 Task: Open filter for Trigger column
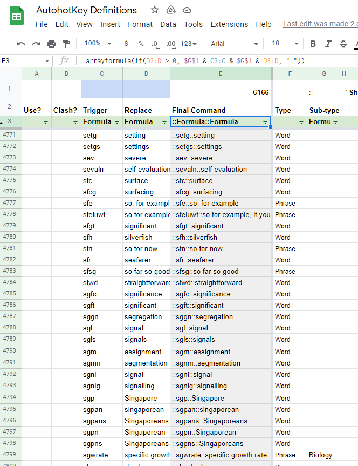(x=117, y=121)
